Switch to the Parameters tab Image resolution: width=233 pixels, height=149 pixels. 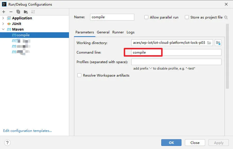click(84, 32)
